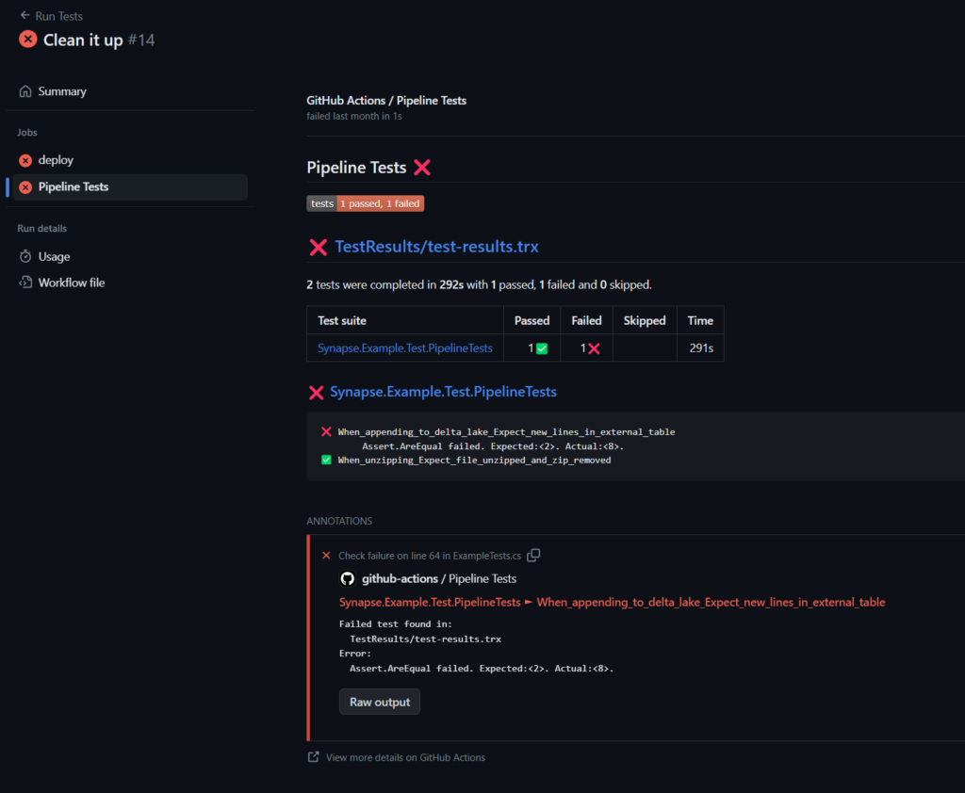
Task: Click the failed icon next to deploy job
Action: pos(25,160)
